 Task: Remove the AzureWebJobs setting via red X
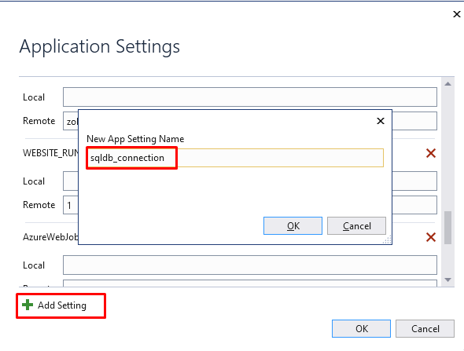point(431,237)
